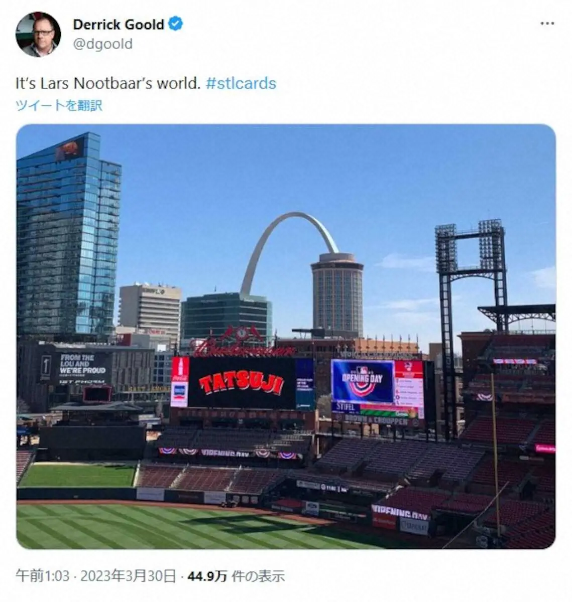Click the 件の表示 views label
Viewport: 572px width, 602px height.
point(258,576)
